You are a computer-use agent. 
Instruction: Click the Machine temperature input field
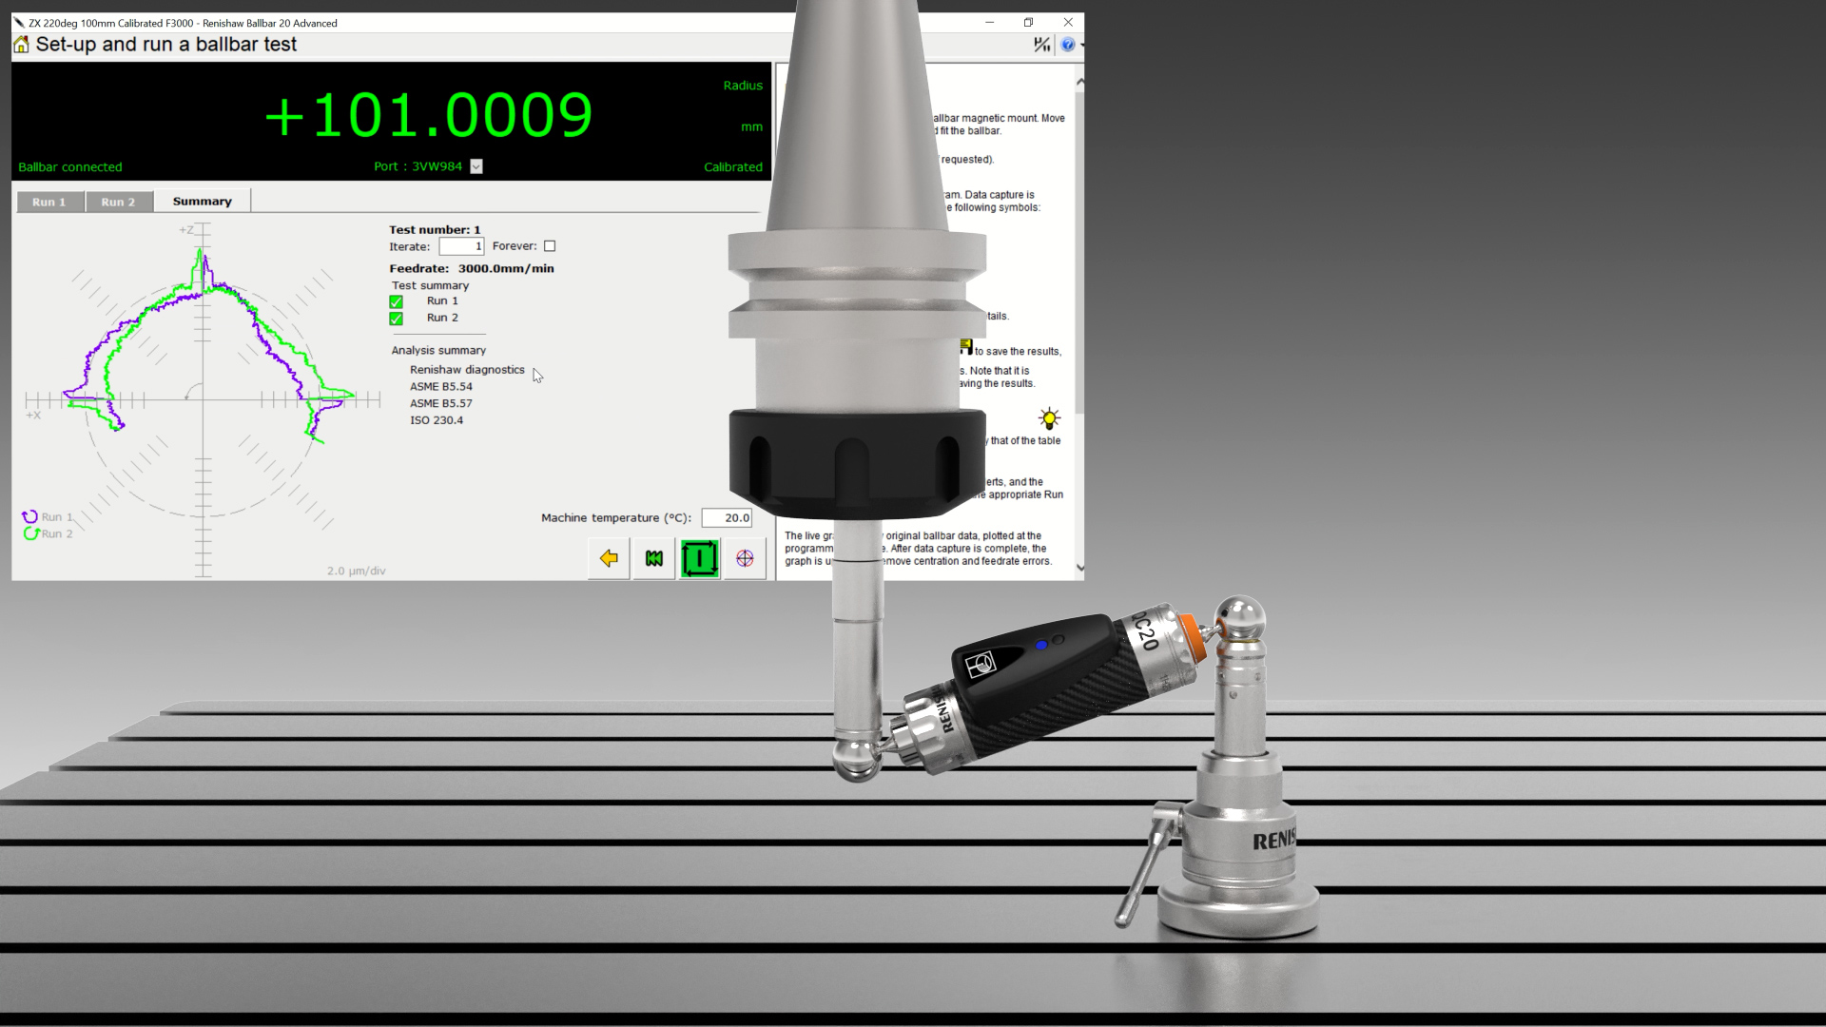(x=727, y=517)
